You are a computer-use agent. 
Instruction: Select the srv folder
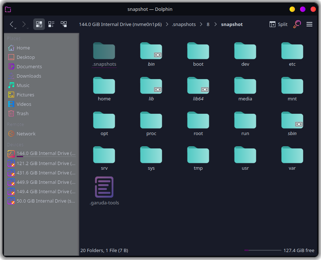104,155
